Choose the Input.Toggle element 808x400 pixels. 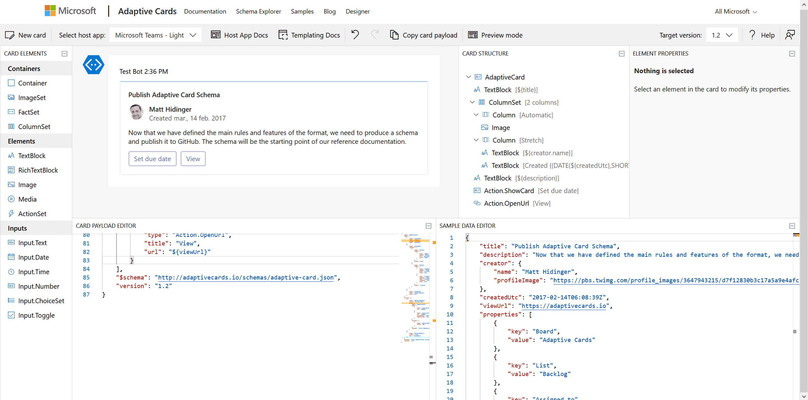coord(36,315)
